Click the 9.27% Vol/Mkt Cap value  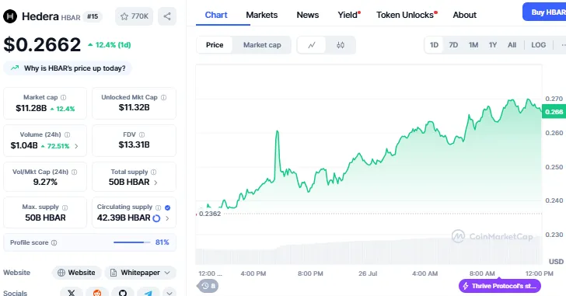(x=45, y=182)
